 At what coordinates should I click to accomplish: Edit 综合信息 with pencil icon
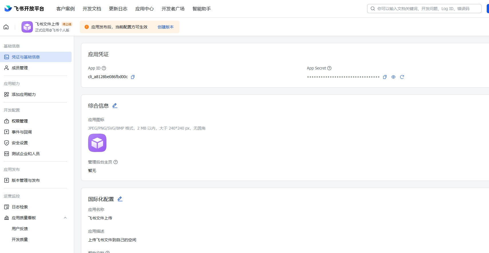pos(115,106)
